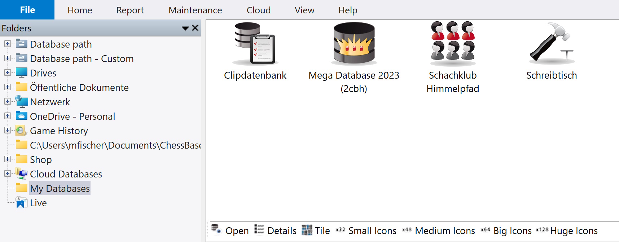Click the Game History clock icon
Viewport: 619px width, 242px height.
22,130
